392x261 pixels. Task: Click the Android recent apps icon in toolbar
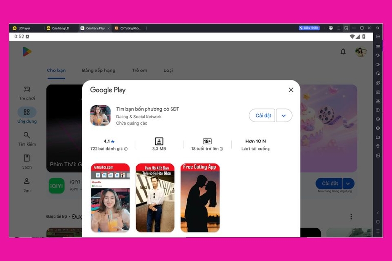pos(378,231)
